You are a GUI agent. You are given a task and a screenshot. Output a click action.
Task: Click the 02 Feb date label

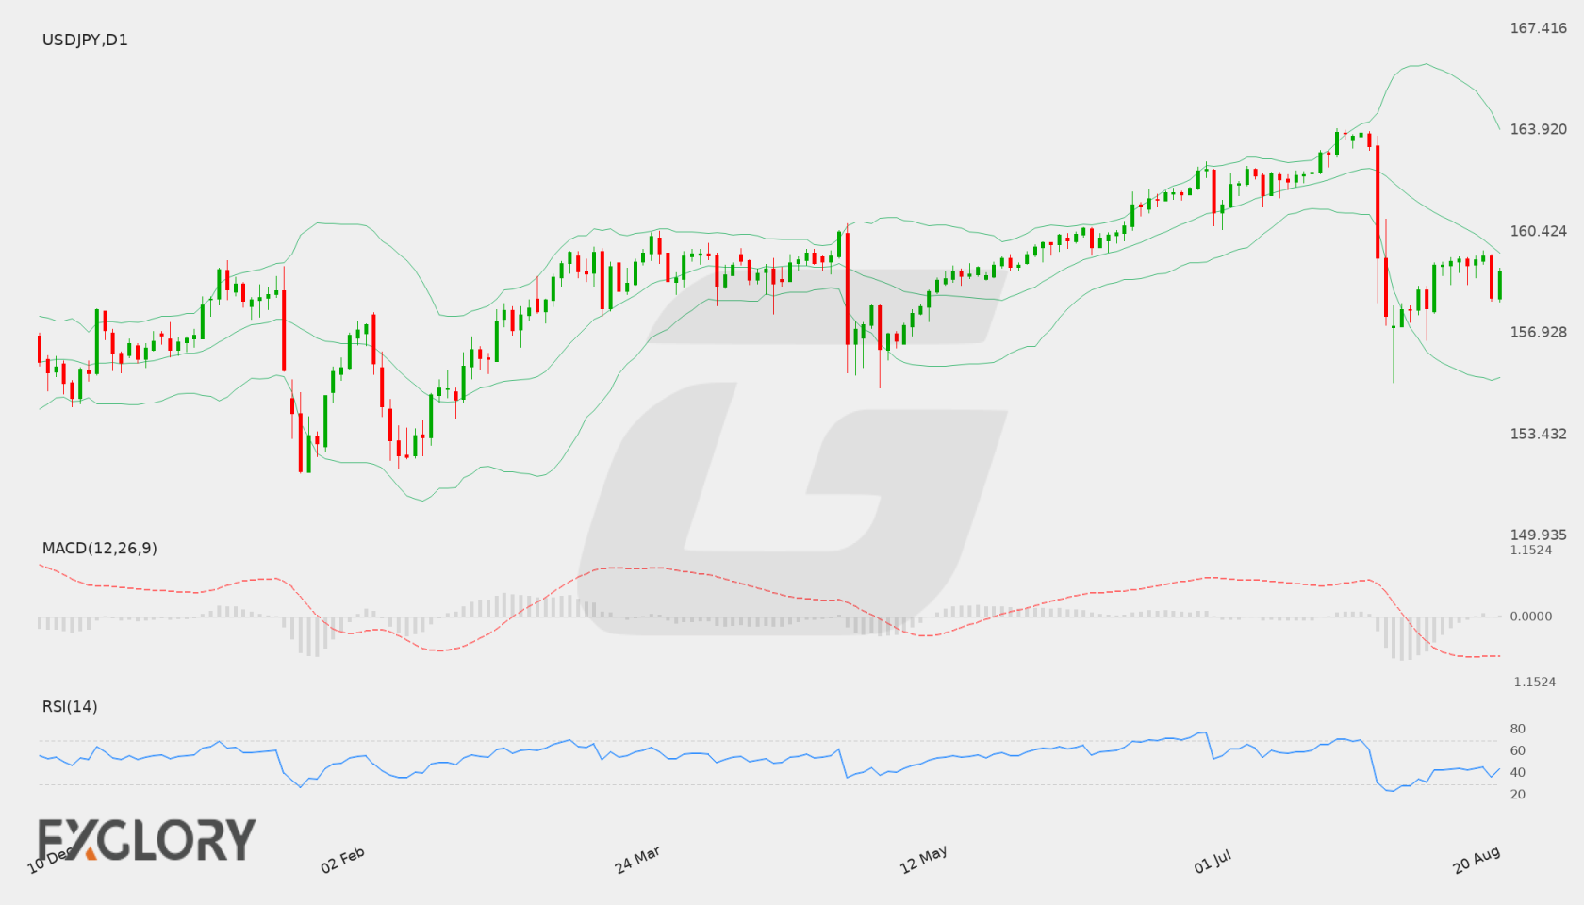point(342,860)
